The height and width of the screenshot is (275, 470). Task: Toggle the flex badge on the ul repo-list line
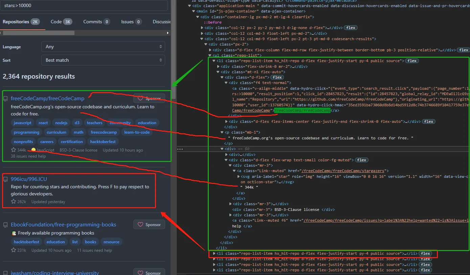[x=464, y=50]
